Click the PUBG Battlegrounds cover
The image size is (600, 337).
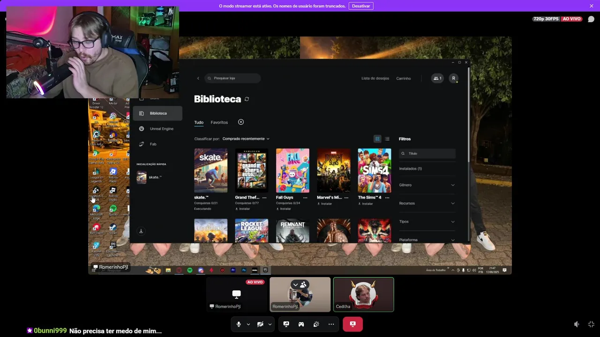coord(210,231)
